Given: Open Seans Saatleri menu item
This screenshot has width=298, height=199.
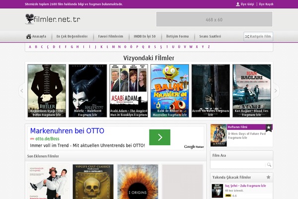Looking at the screenshot, I should tap(210, 36).
